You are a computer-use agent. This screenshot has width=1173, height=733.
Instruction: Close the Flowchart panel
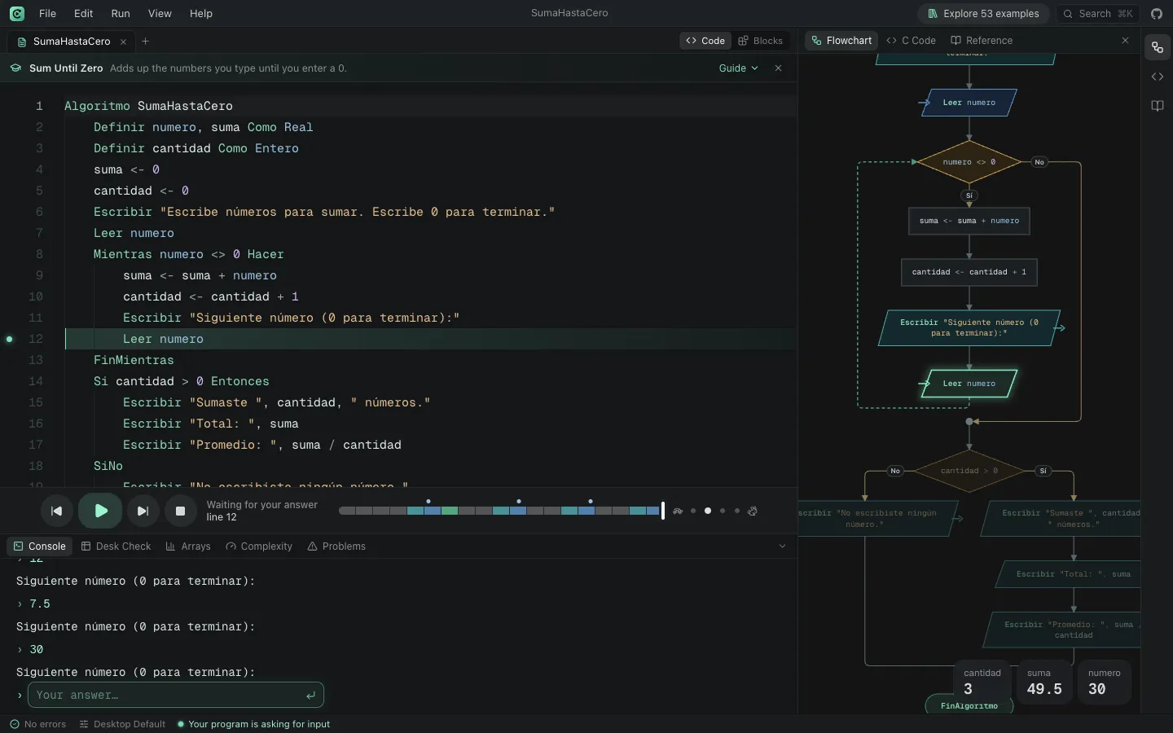1125,40
